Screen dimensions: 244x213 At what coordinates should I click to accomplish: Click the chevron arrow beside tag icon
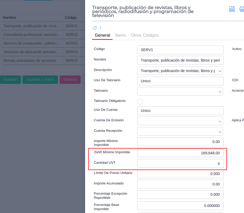pyautogui.click(x=100, y=28)
